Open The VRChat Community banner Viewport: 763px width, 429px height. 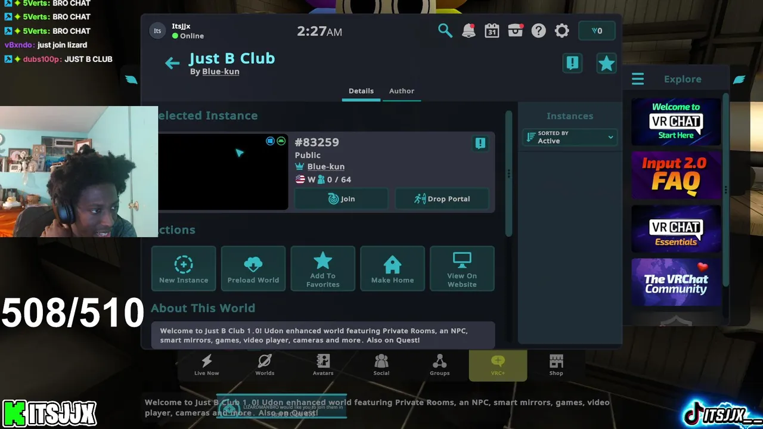click(x=676, y=282)
